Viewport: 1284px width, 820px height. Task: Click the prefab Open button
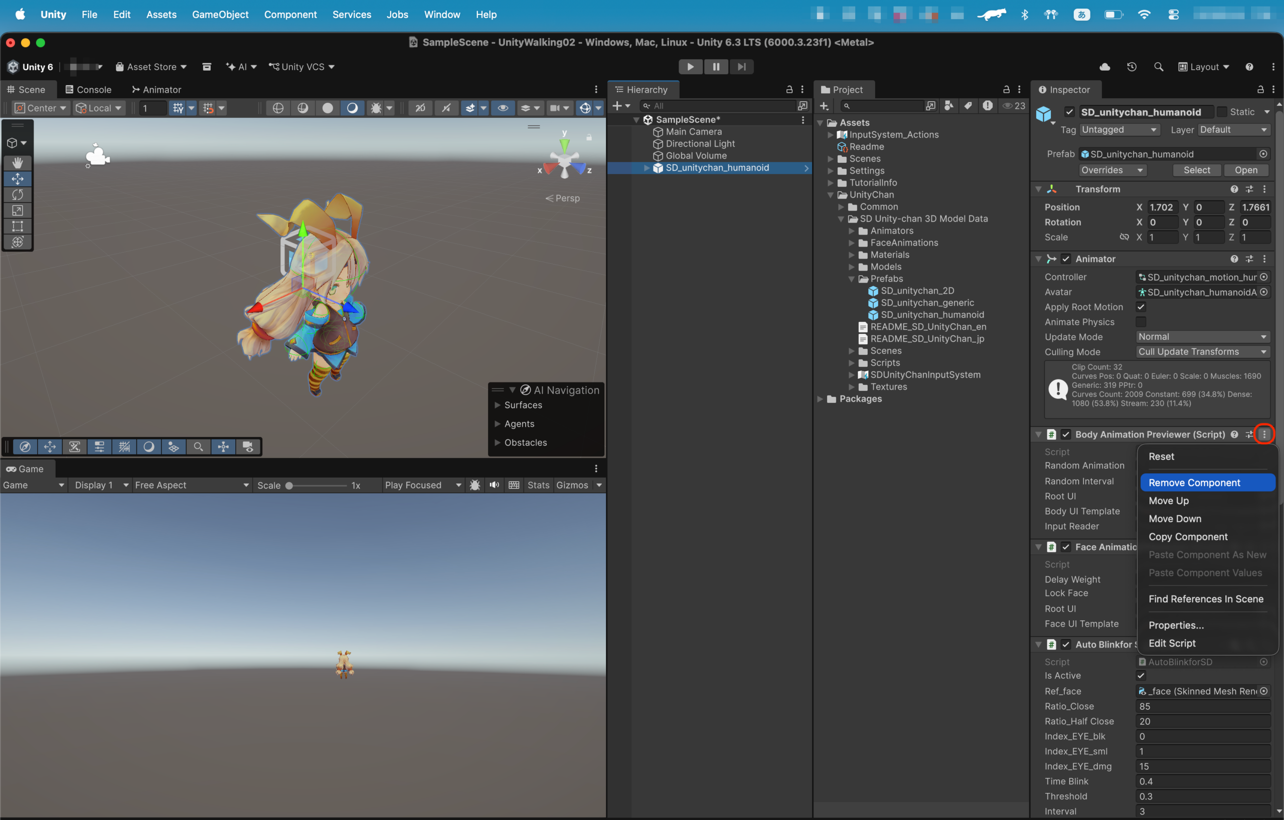pyautogui.click(x=1245, y=170)
